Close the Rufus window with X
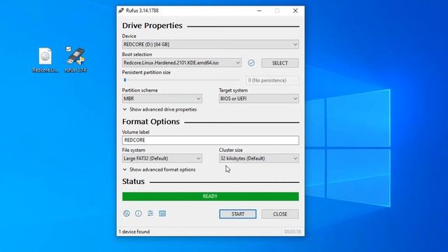Image resolution: width=448 pixels, height=252 pixels. click(295, 10)
